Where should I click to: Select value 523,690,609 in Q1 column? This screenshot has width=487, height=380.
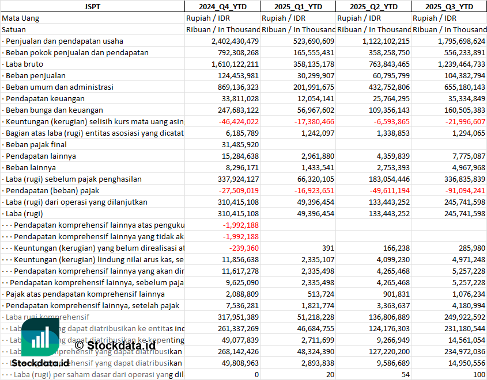[314, 41]
